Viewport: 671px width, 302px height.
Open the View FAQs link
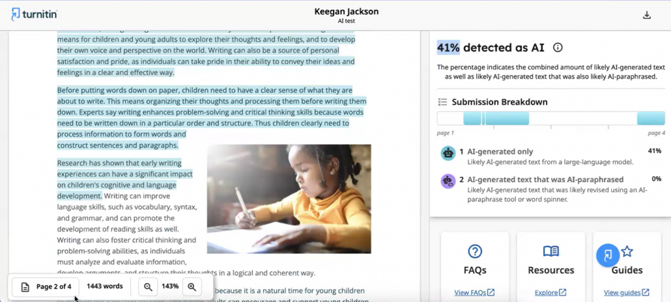(474, 292)
